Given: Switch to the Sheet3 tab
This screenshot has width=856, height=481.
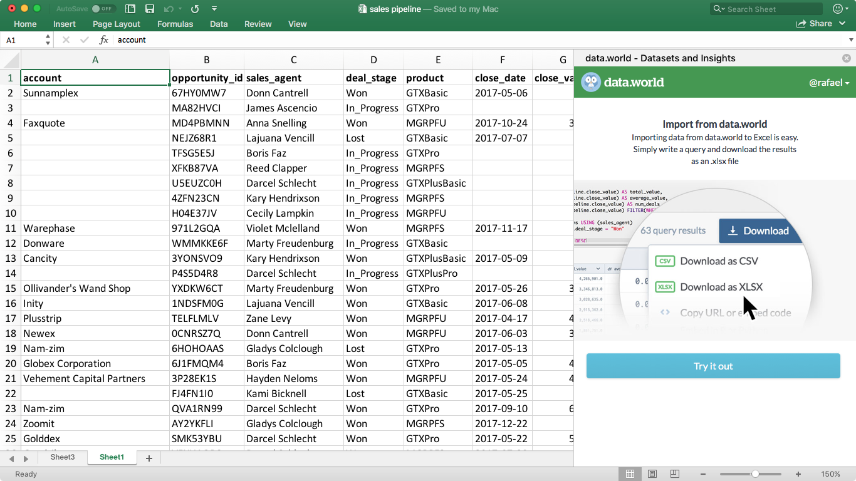Looking at the screenshot, I should 63,457.
